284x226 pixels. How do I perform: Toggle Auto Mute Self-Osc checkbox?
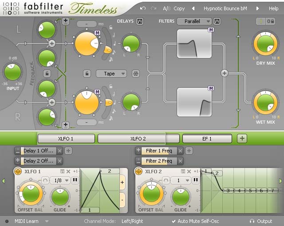(x=195, y=221)
